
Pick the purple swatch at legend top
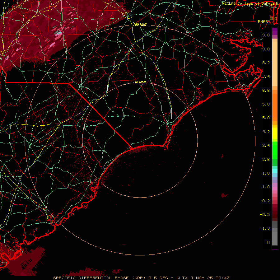(275, 31)
